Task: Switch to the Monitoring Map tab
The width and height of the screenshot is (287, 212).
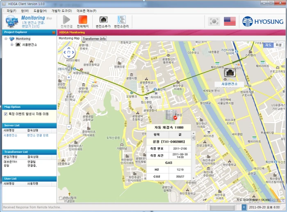Action: point(69,38)
